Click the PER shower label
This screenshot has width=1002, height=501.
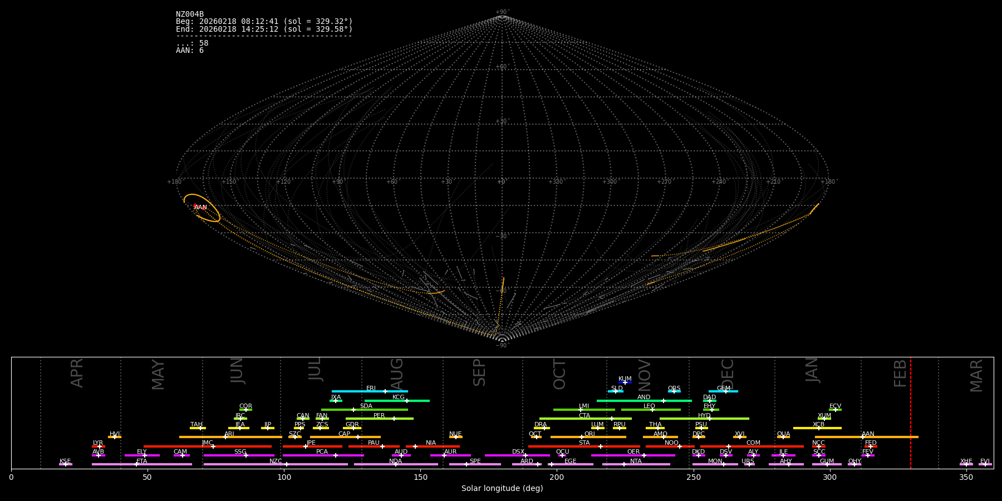[379, 416]
